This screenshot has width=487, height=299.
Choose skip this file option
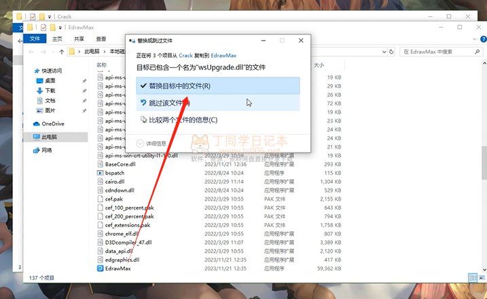click(218, 103)
